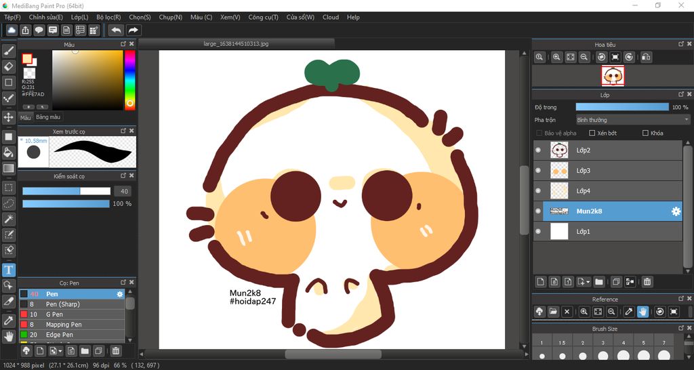Viewport: 694px width, 370px height.
Task: Open the Bộ lọc(R) menu
Action: coord(108,17)
